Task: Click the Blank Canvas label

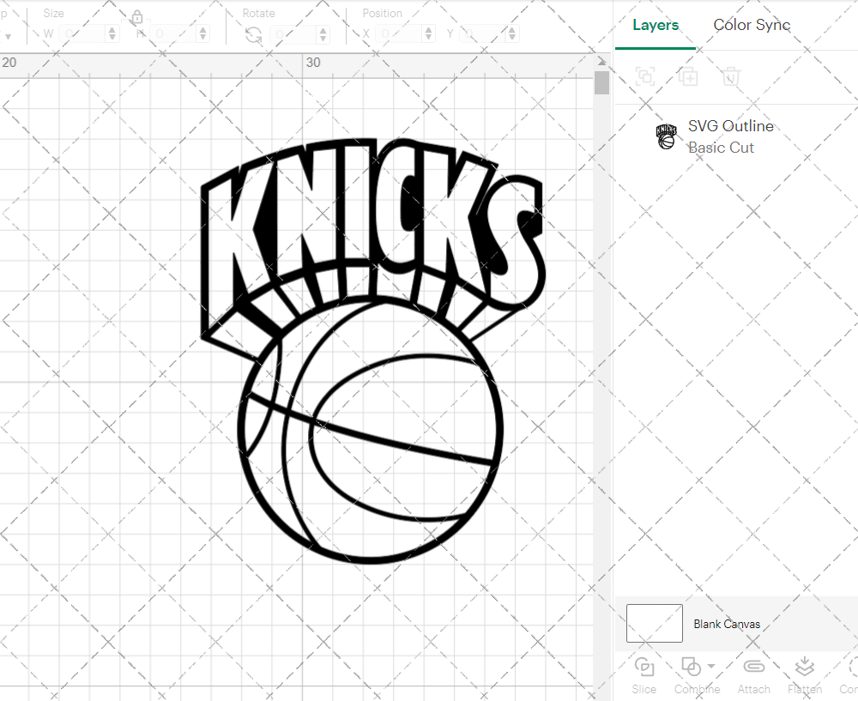Action: pos(726,624)
